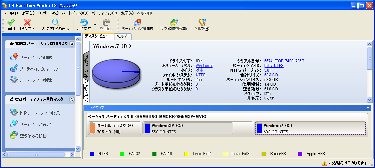Open the ウィザード(W) menu
The width and height of the screenshot is (375, 168).
(48, 13)
